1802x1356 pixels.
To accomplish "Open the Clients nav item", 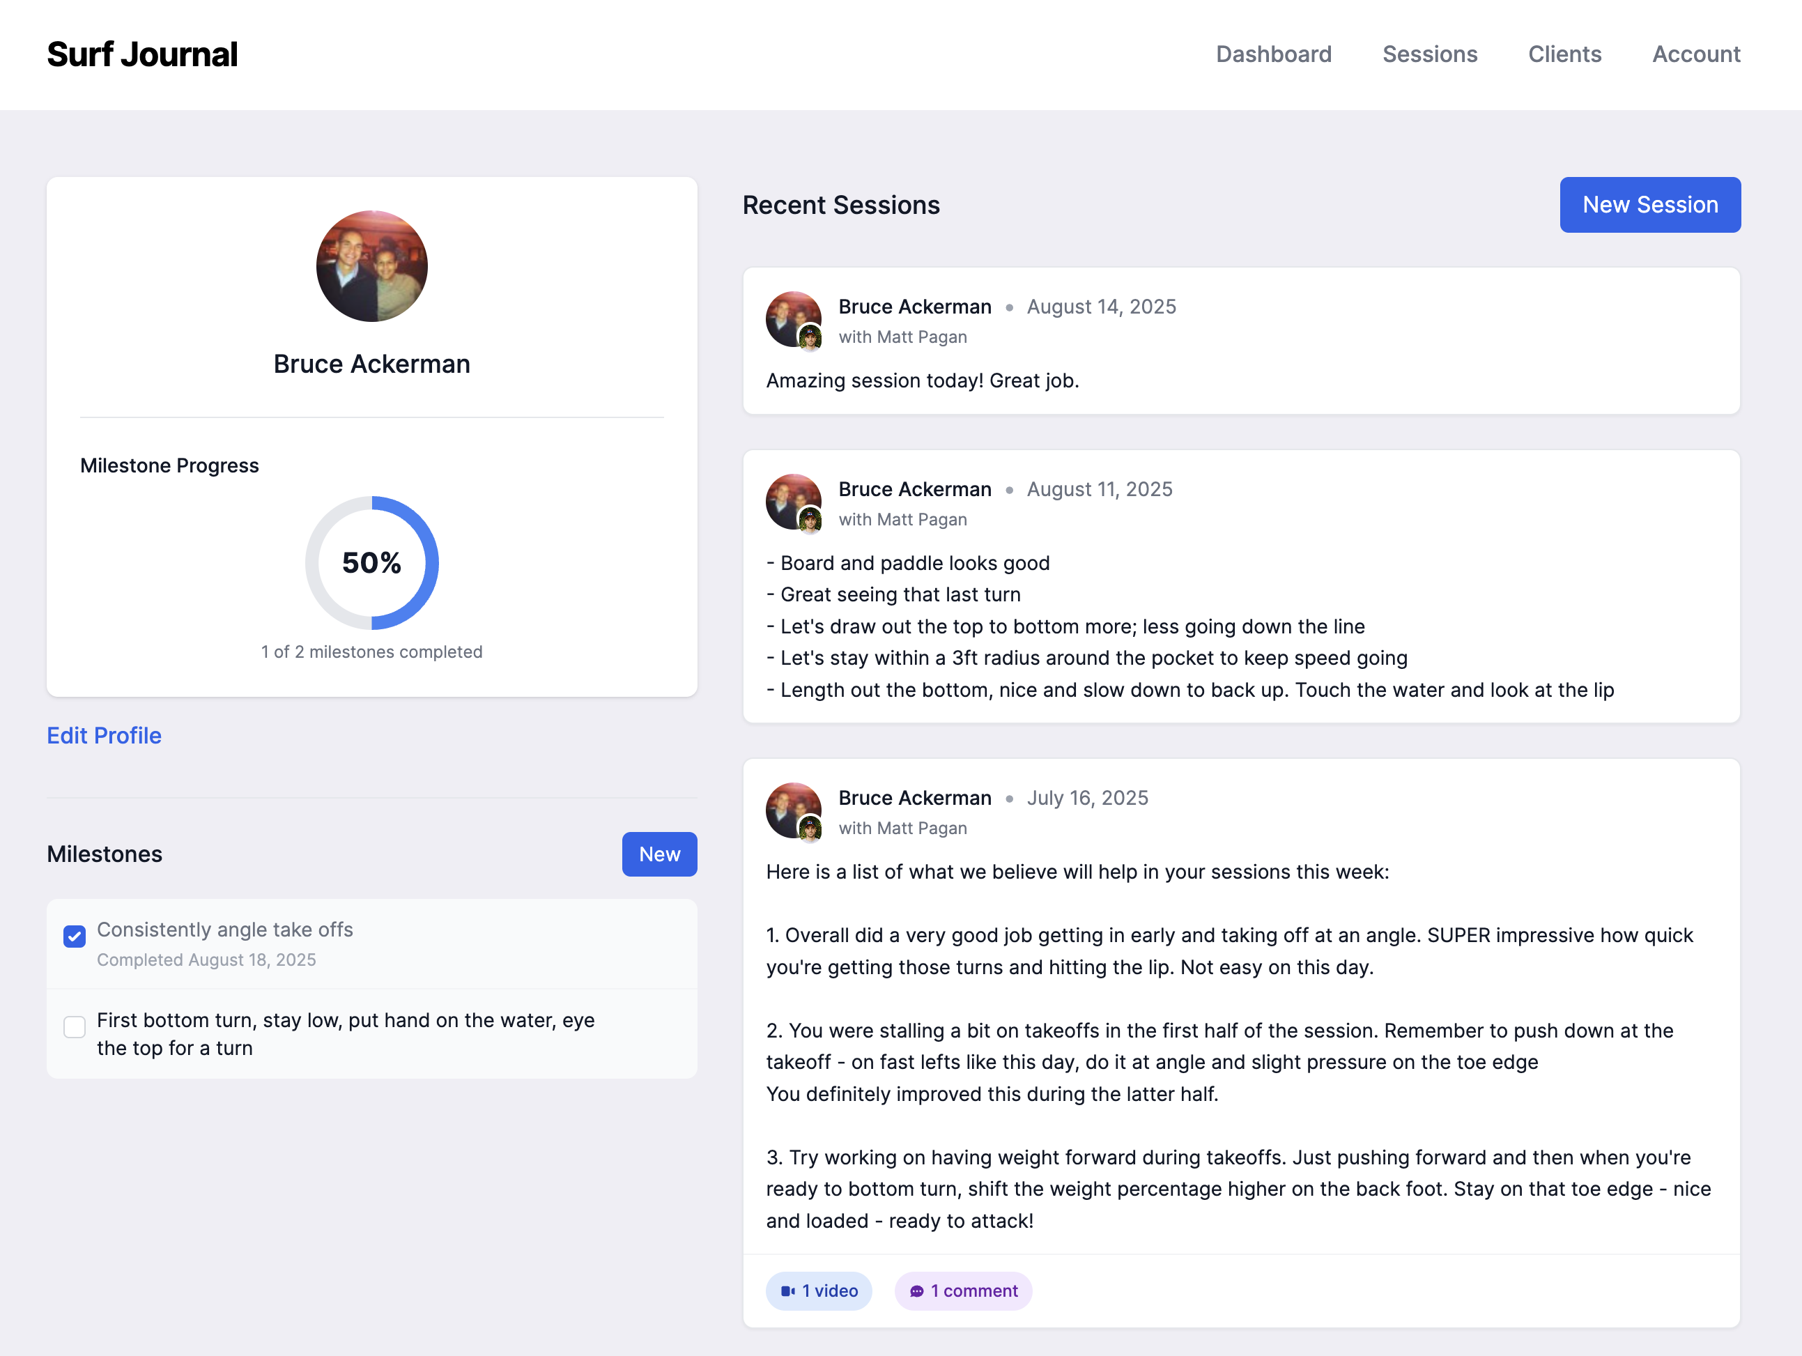I will tap(1564, 54).
